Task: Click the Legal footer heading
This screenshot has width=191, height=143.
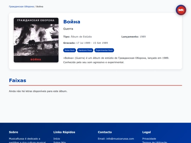Action: pos(146,132)
